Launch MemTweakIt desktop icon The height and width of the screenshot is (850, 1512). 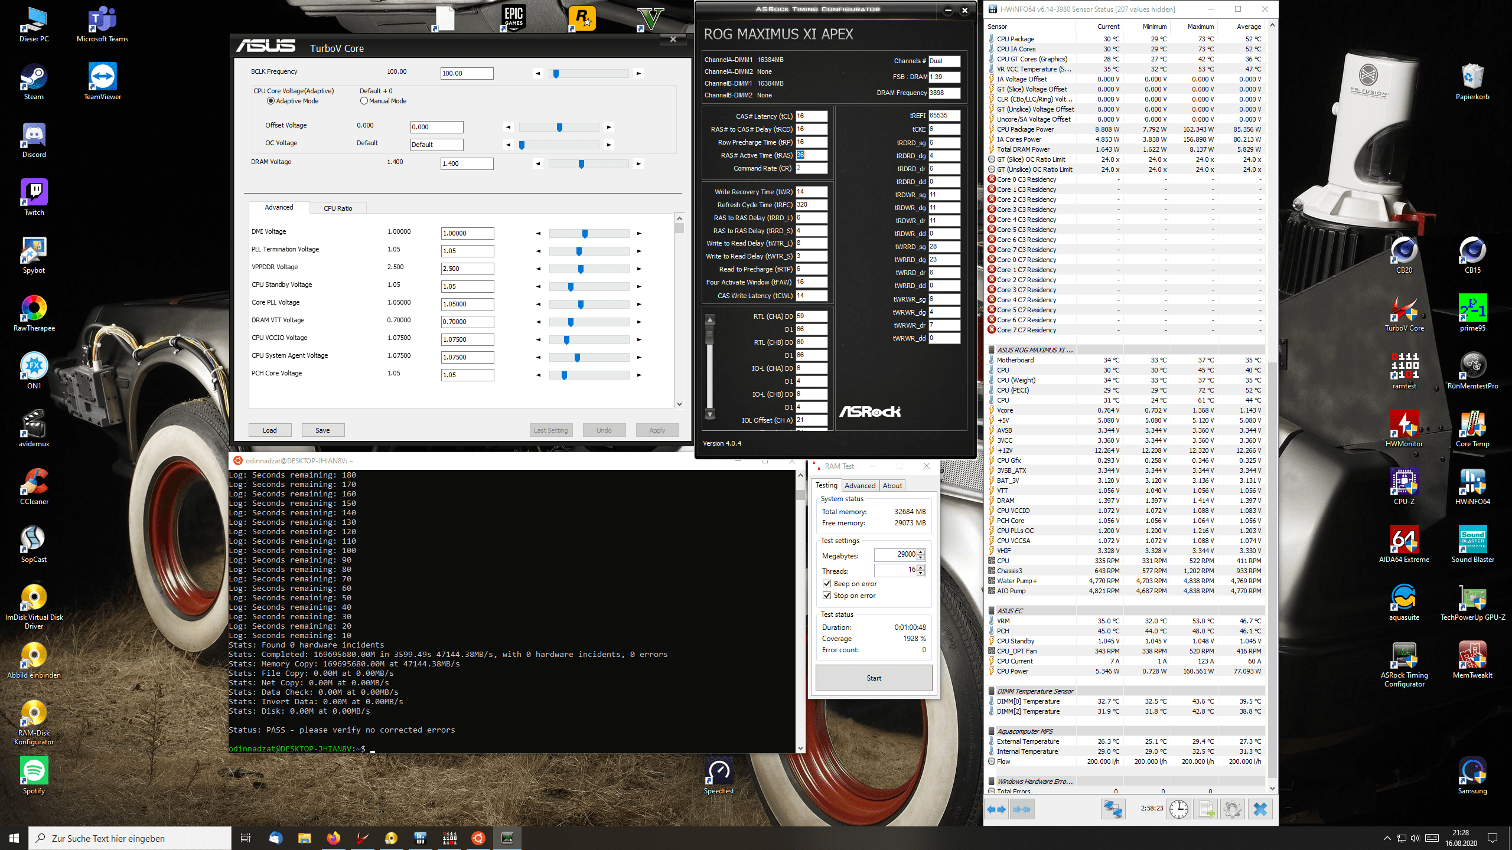(x=1472, y=660)
